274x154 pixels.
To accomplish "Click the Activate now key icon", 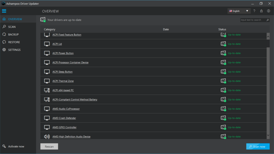I will tap(4, 146).
